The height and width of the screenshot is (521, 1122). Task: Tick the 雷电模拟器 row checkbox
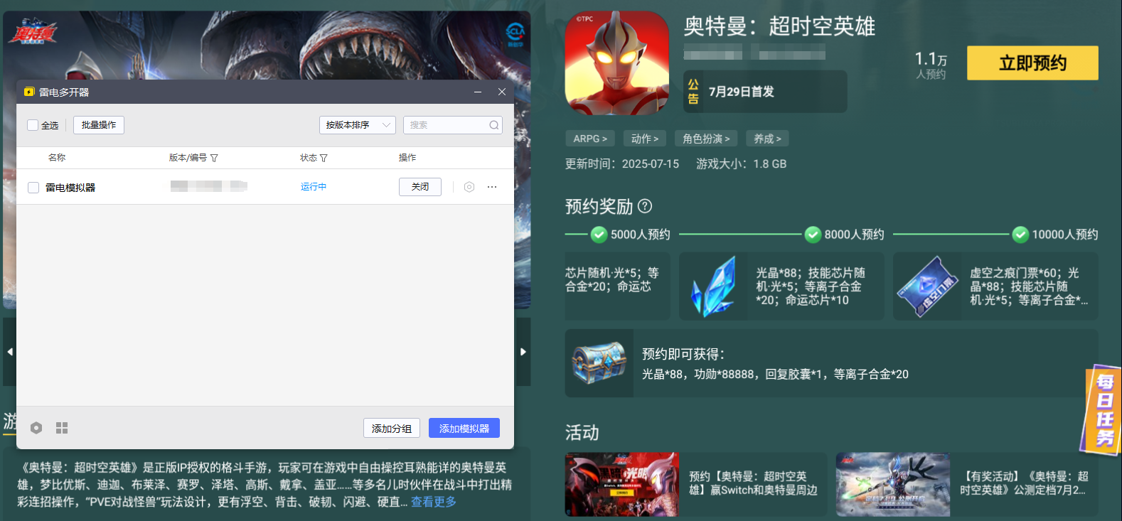click(33, 188)
